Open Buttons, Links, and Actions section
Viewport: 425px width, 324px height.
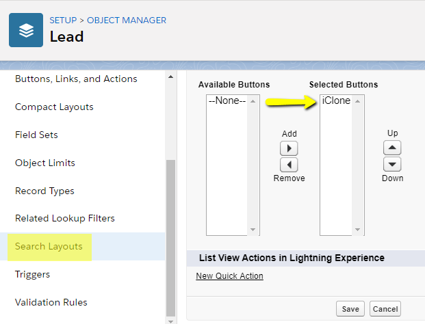76,79
